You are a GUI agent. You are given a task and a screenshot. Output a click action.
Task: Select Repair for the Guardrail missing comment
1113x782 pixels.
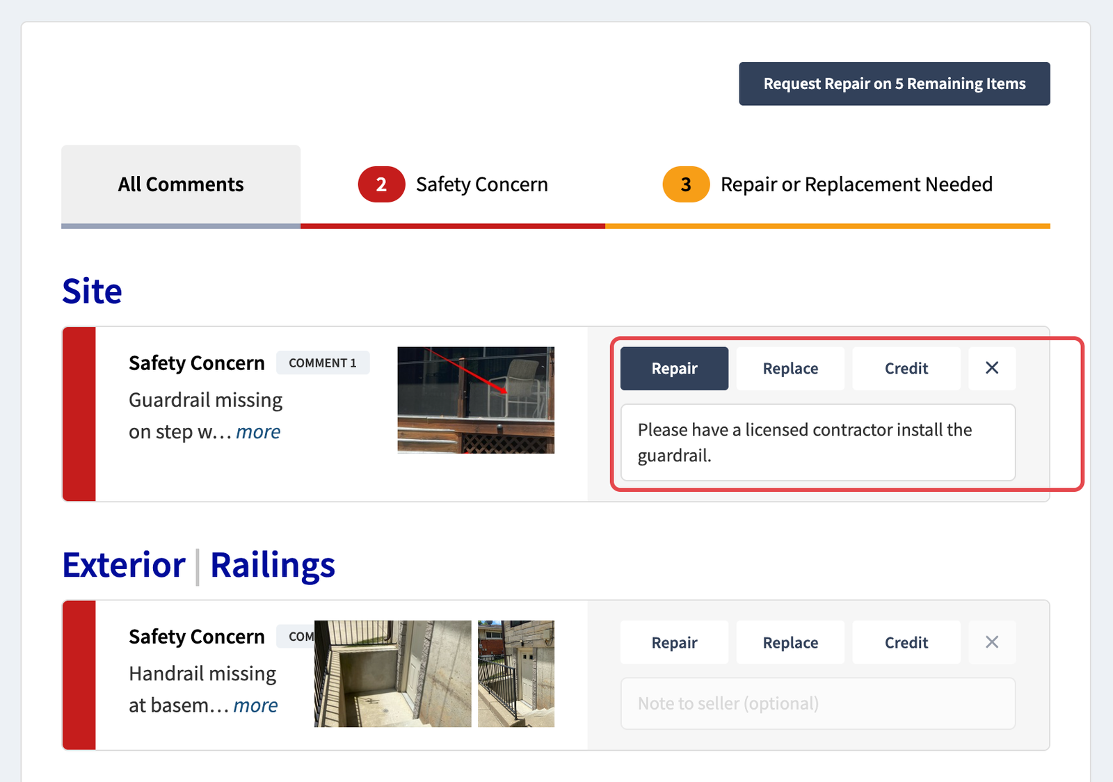tap(674, 369)
